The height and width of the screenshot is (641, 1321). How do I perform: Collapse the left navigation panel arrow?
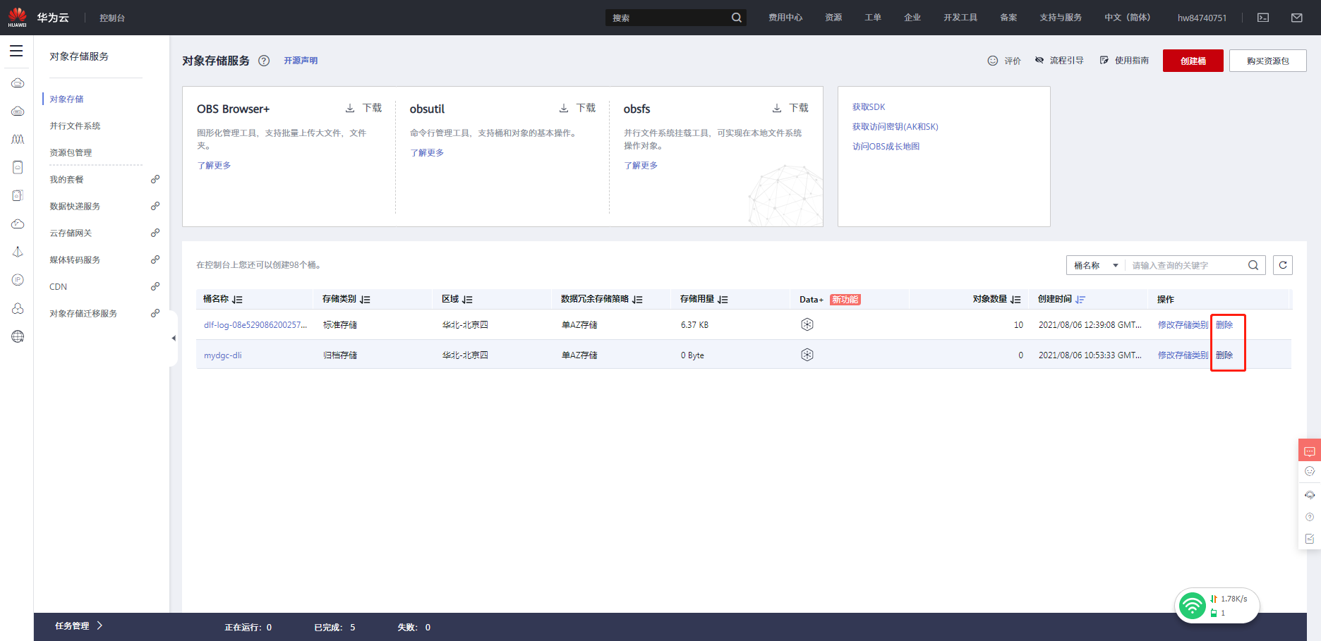tap(174, 338)
